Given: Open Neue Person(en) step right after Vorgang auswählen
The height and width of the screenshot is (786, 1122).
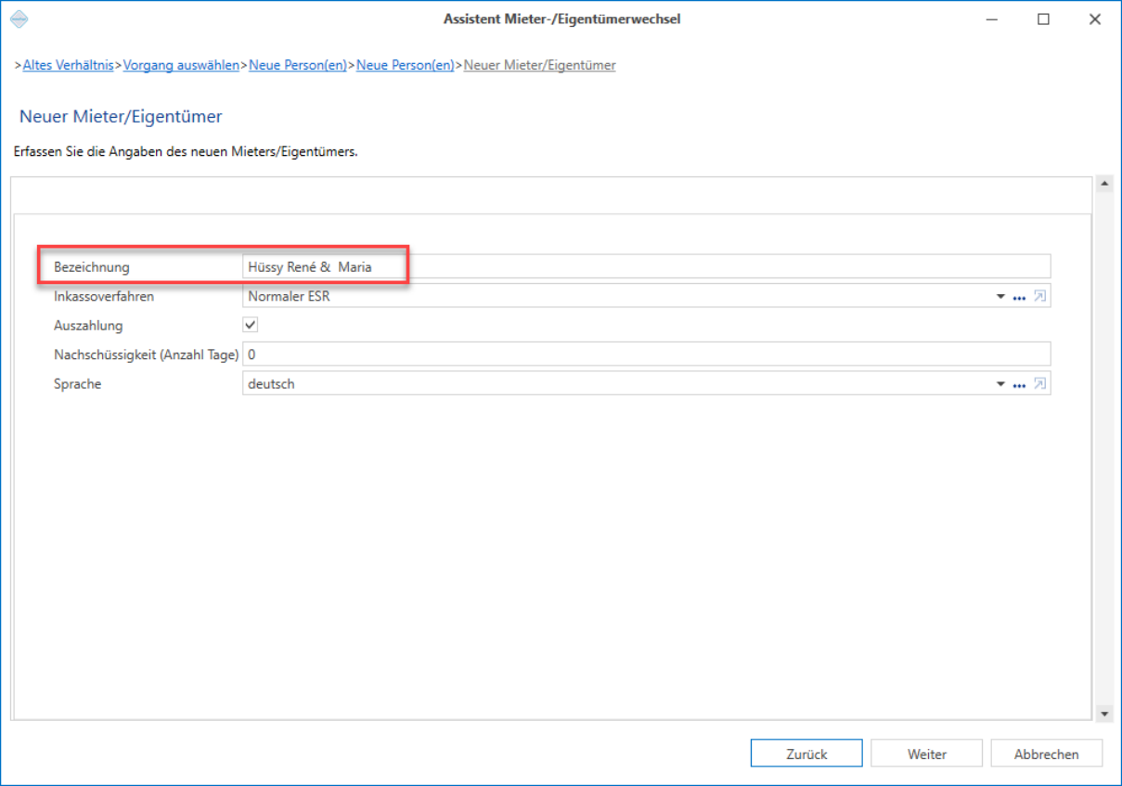Looking at the screenshot, I should tap(298, 65).
